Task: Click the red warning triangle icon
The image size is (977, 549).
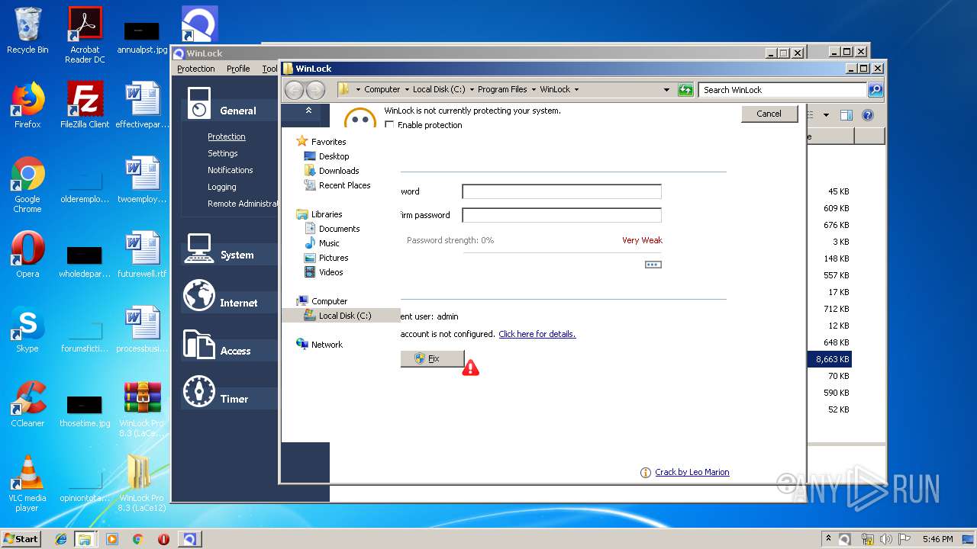Action: (x=471, y=368)
